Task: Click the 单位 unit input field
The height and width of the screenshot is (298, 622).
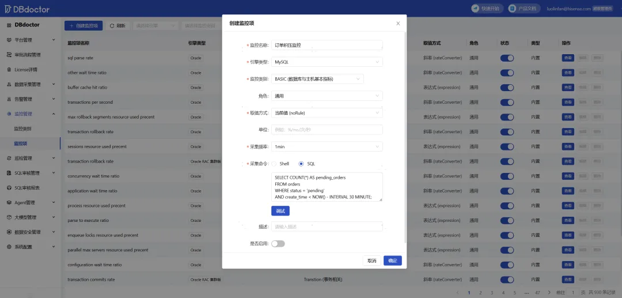Action: [327, 130]
